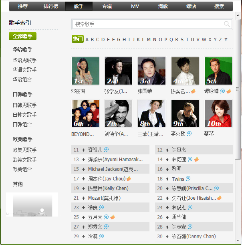Open 邓丽君 1st place thumbnail
Image resolution: width=242 pixels, height=245 pixels.
click(85, 71)
